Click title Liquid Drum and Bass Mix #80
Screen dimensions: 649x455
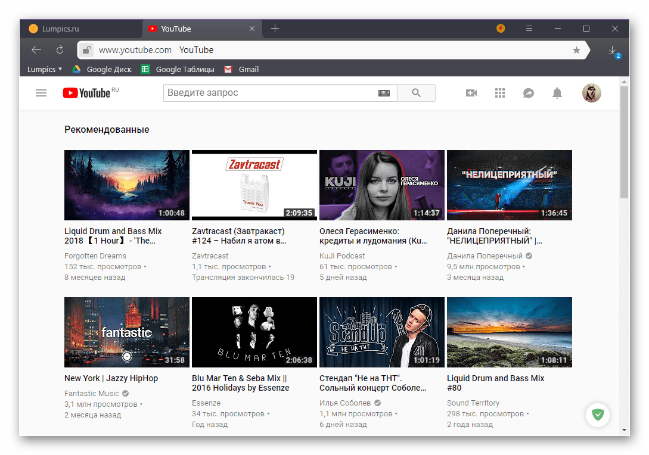pyautogui.click(x=495, y=383)
